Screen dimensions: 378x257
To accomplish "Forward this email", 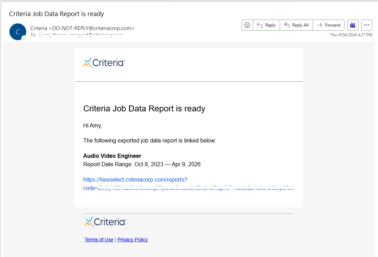I will click(328, 25).
